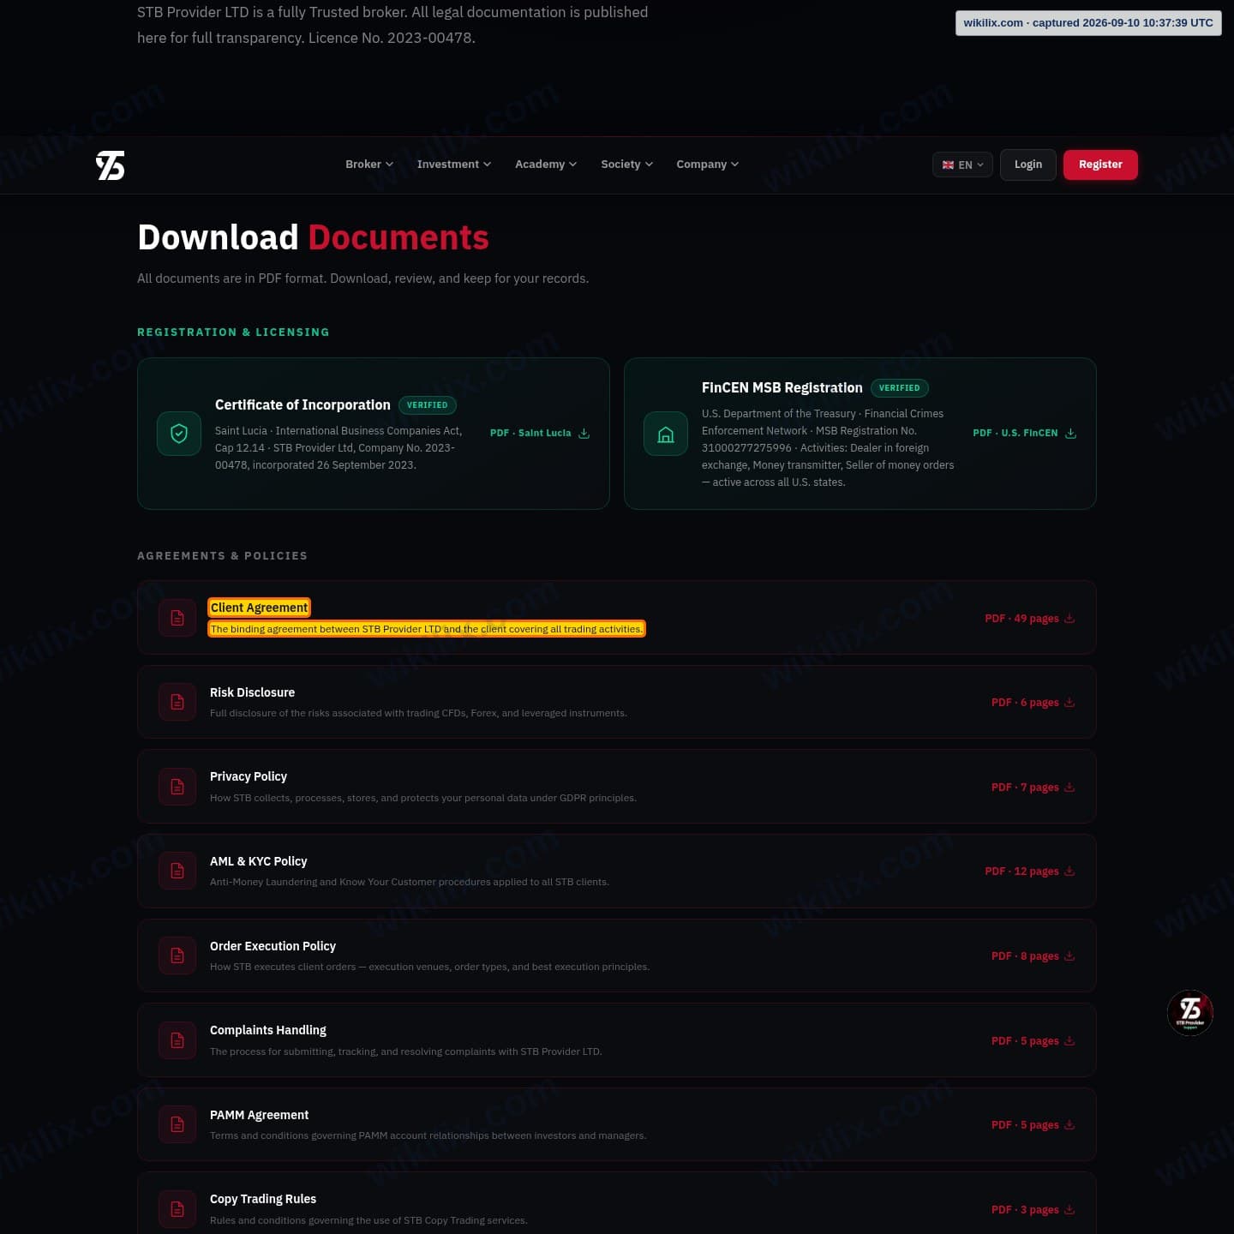Open the Academy dropdown menu
This screenshot has height=1234, width=1234.
pyautogui.click(x=546, y=165)
